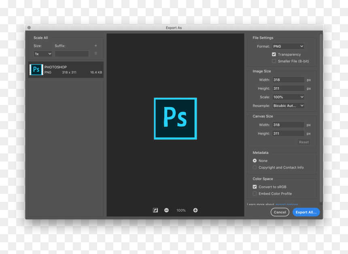This screenshot has width=348, height=254.
Task: Click the Canvas Size Height field
Action: (x=288, y=134)
